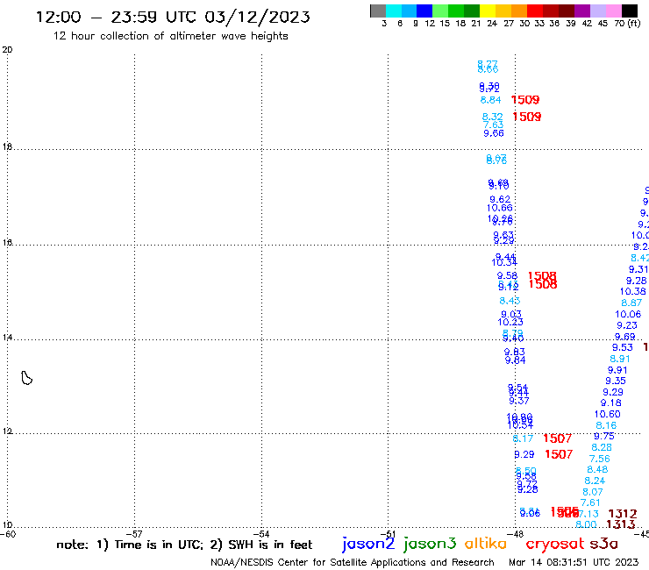Screen dimensions: 649x570
Task: Click wave height value 9.35
Action: click(616, 381)
